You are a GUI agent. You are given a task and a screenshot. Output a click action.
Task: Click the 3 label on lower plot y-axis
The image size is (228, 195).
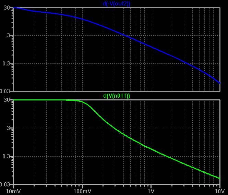point(8,128)
